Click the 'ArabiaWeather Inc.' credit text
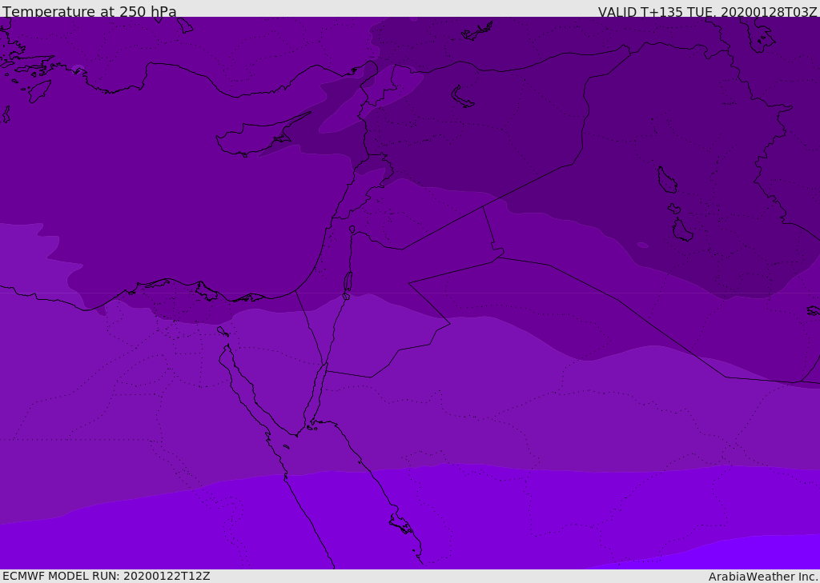The width and height of the screenshot is (820, 583). click(763, 577)
